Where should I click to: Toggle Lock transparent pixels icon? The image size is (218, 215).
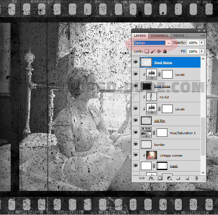[147, 51]
